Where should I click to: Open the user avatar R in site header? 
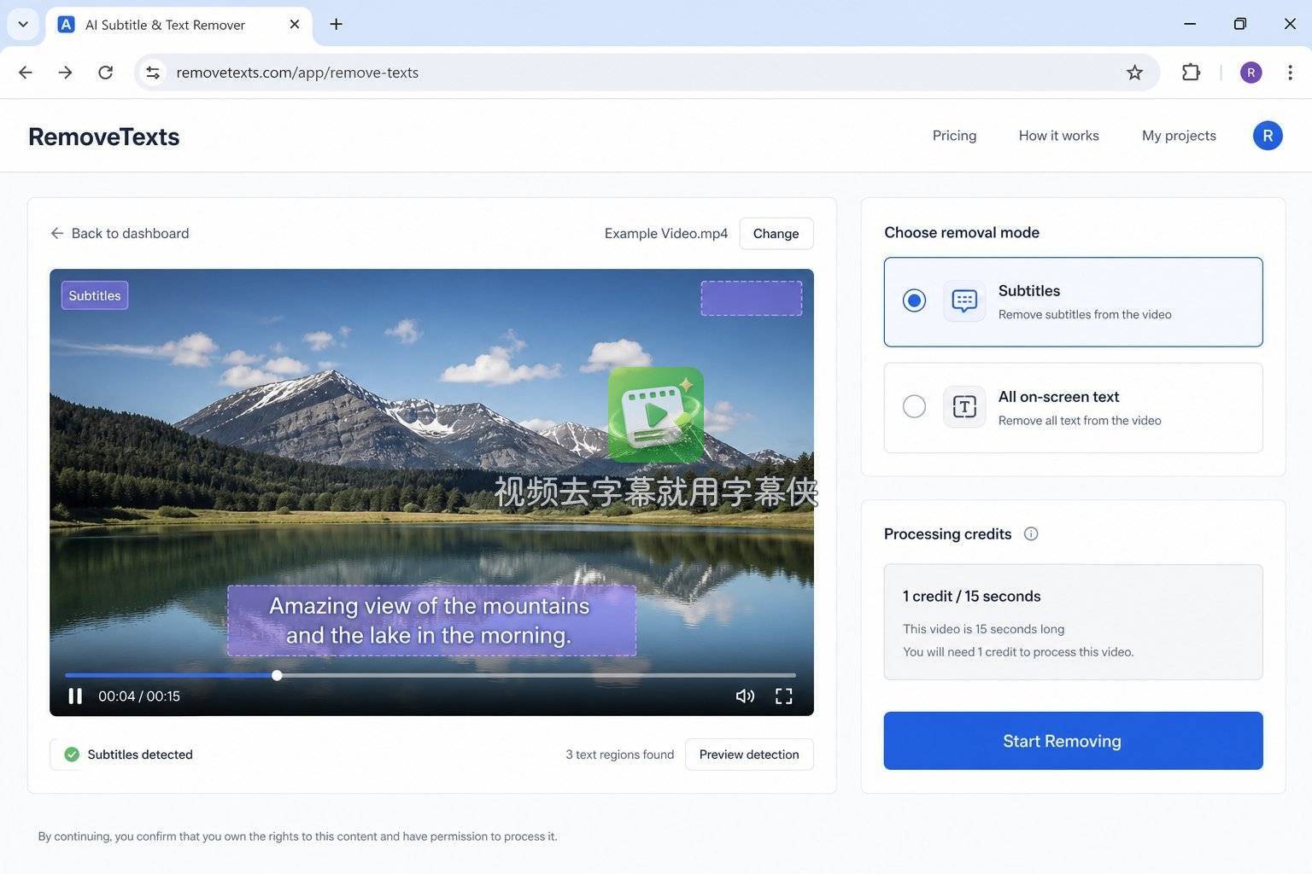coord(1268,136)
